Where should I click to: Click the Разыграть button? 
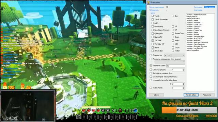point(207,95)
